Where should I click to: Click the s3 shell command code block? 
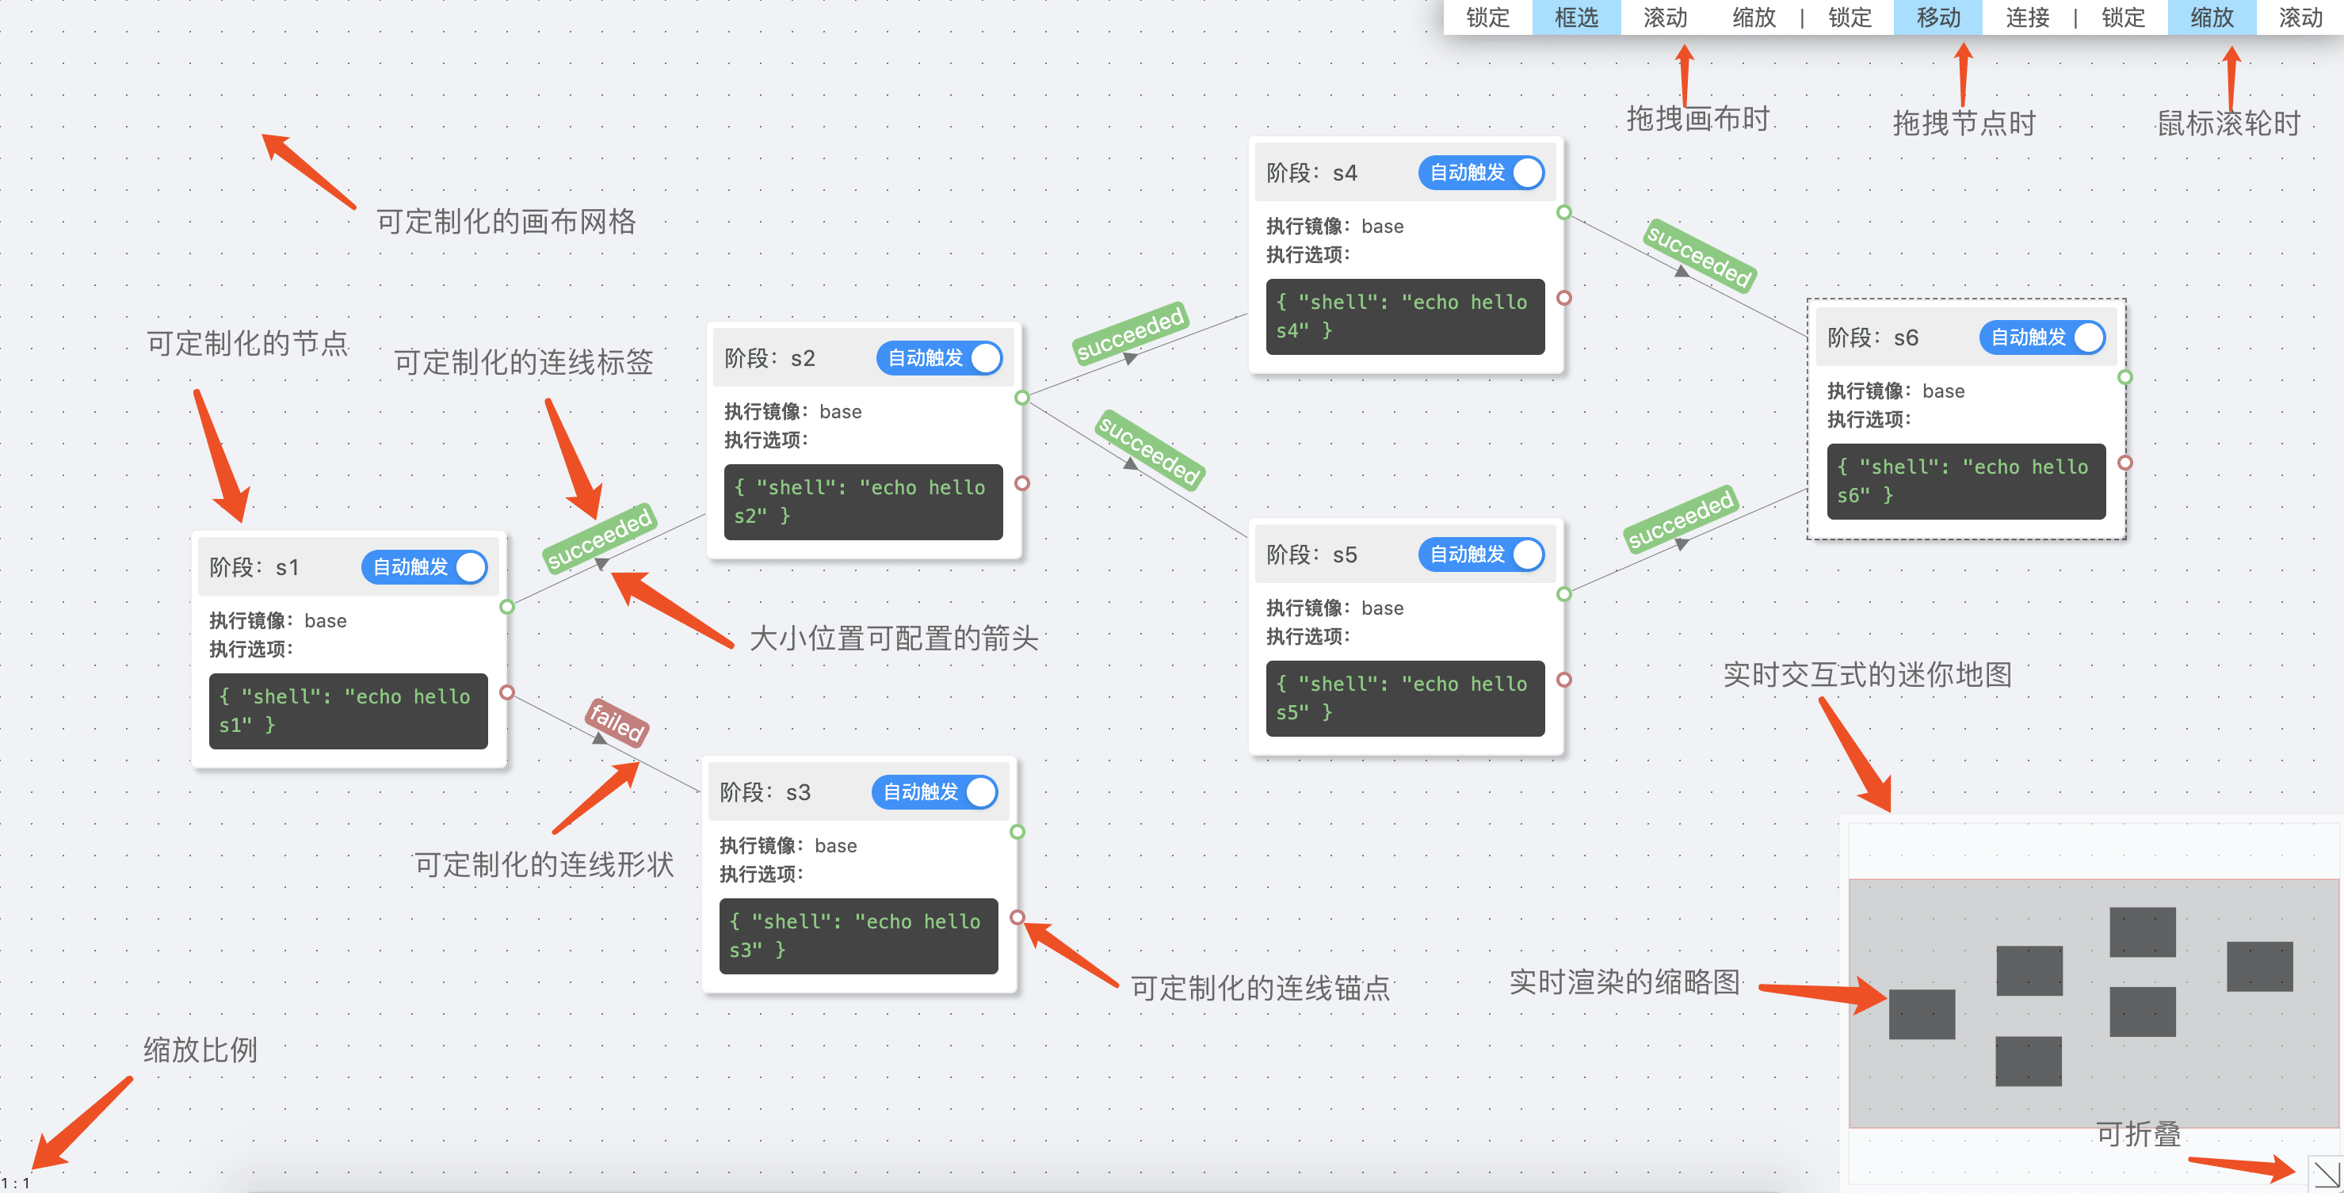857,935
